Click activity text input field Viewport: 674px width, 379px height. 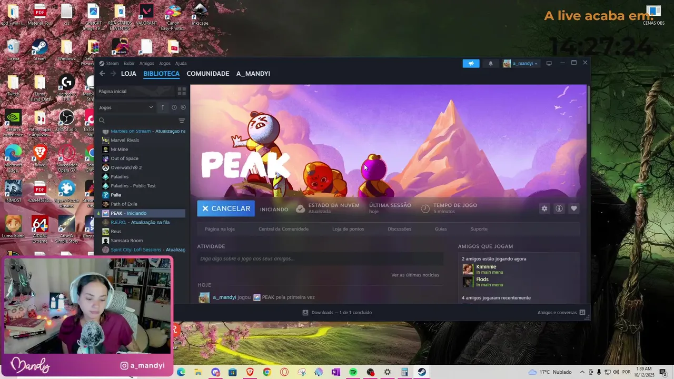tap(320, 258)
